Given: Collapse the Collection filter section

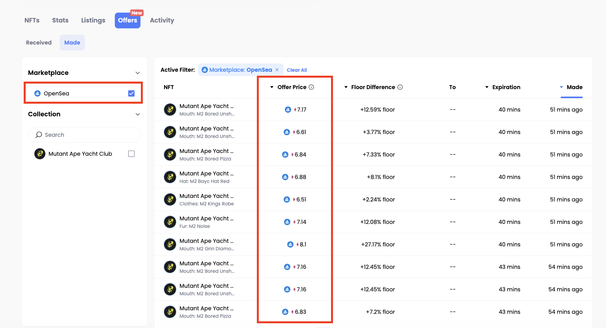Looking at the screenshot, I should pos(138,114).
